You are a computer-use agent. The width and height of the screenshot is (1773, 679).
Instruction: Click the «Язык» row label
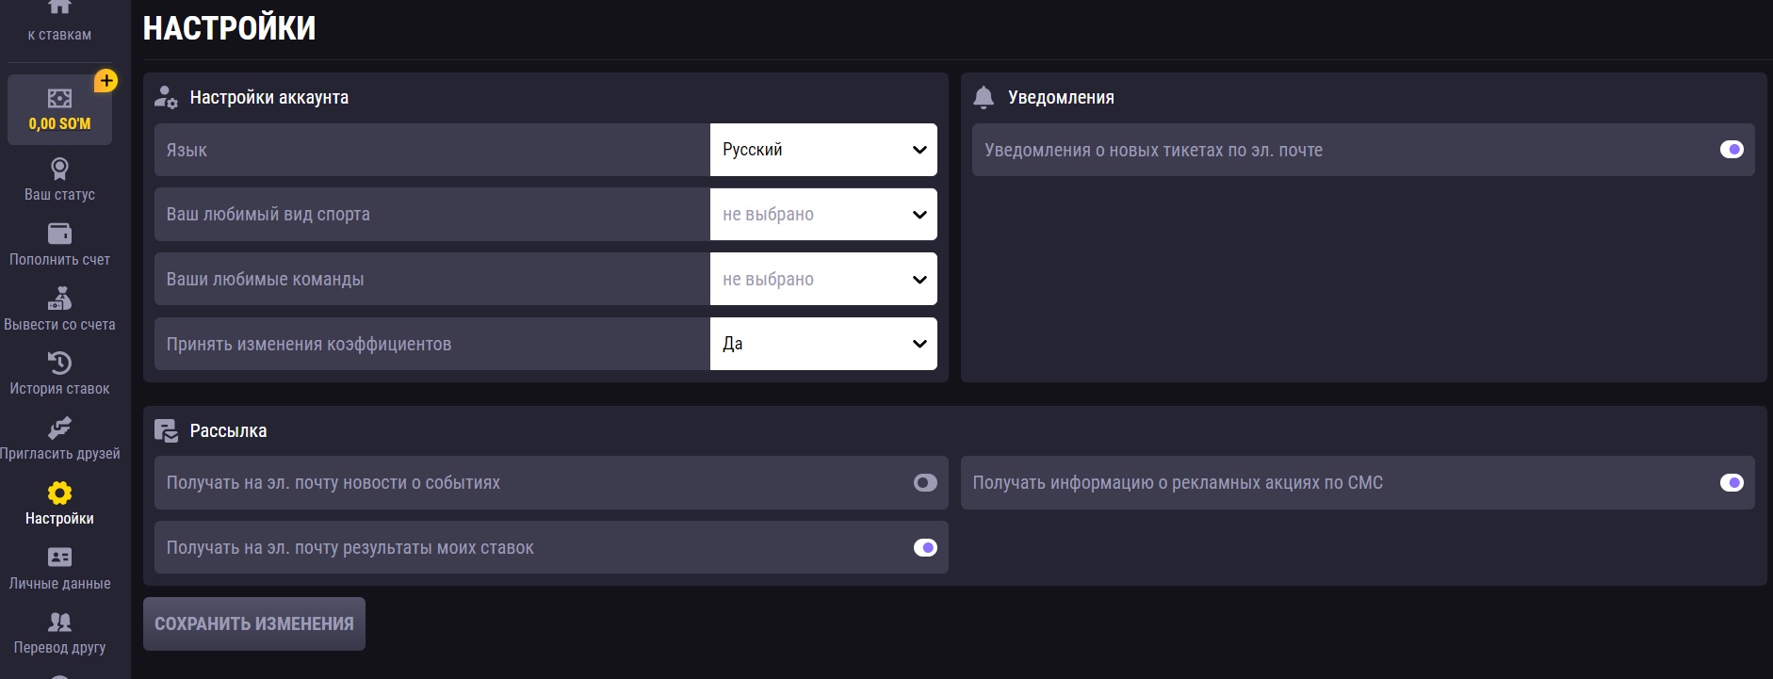(187, 150)
